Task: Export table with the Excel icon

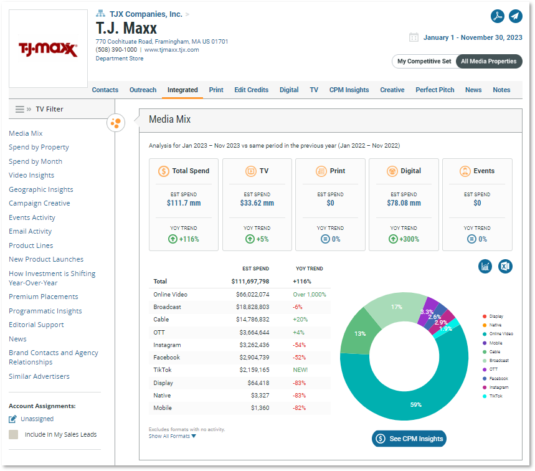Action: coord(505,266)
